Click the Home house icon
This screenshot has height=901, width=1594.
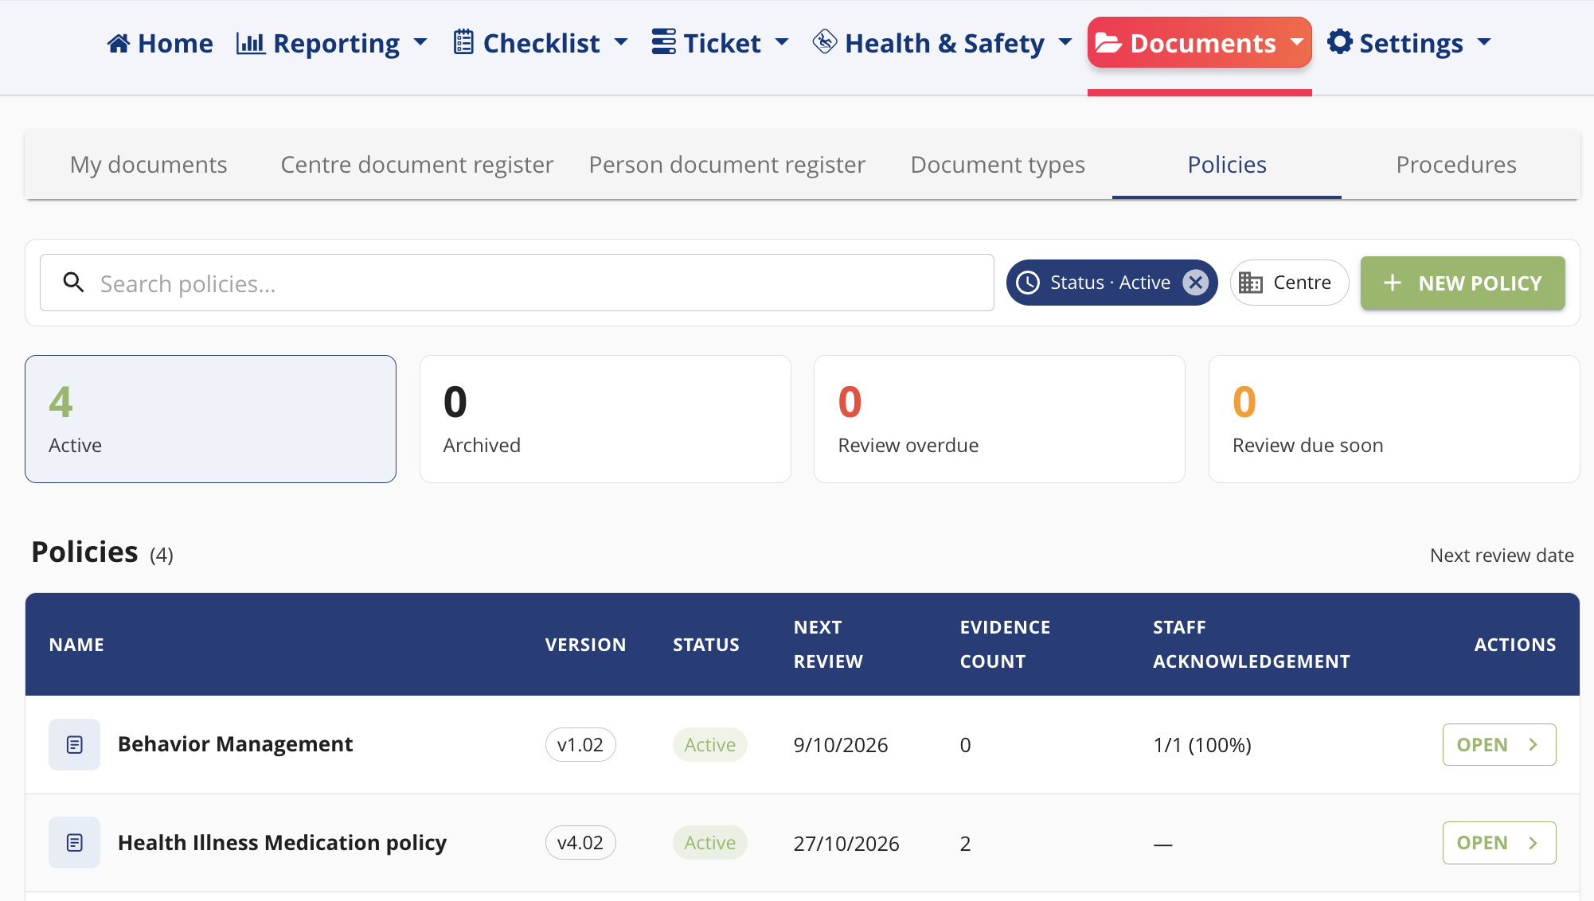pyautogui.click(x=119, y=43)
